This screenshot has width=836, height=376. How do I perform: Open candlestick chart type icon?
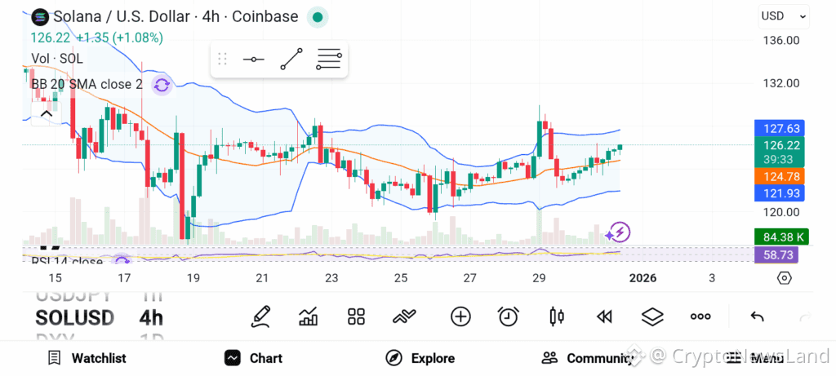coord(557,316)
